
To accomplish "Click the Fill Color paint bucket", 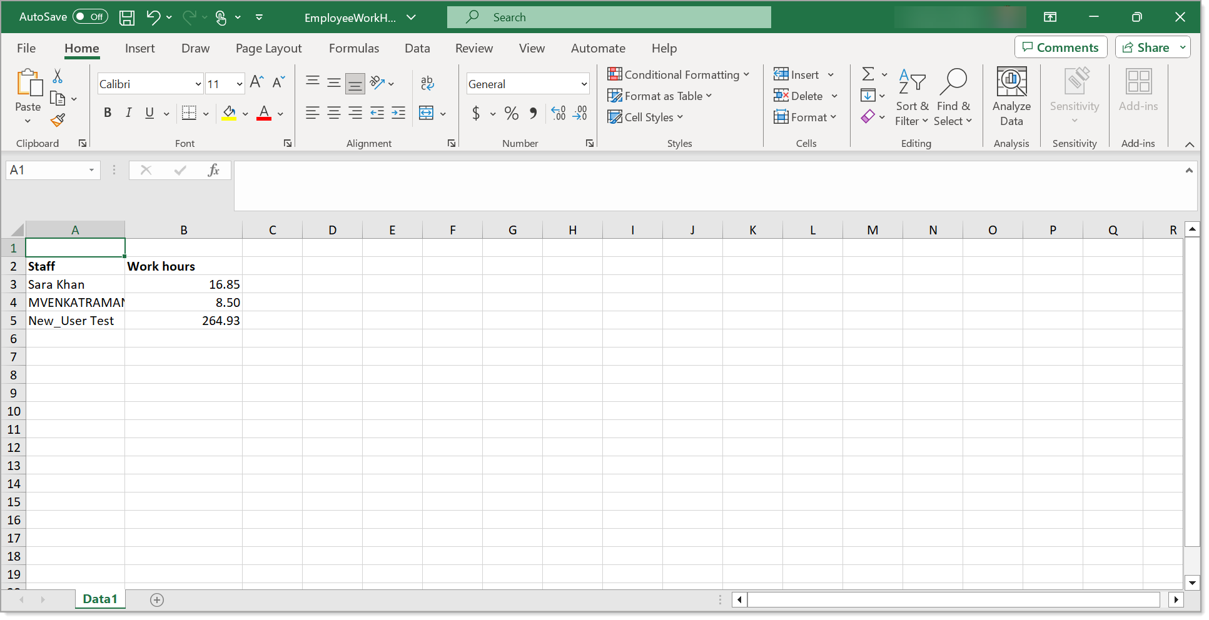I will (229, 113).
